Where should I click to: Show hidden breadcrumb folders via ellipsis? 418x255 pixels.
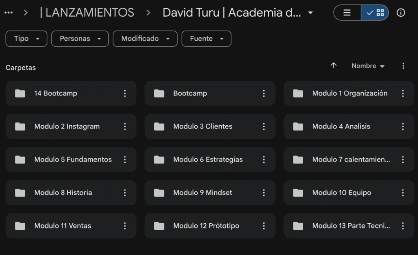[8, 13]
